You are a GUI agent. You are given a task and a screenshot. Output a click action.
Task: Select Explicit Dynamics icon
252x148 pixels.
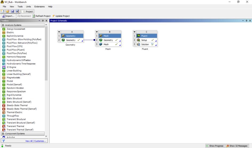4,36
